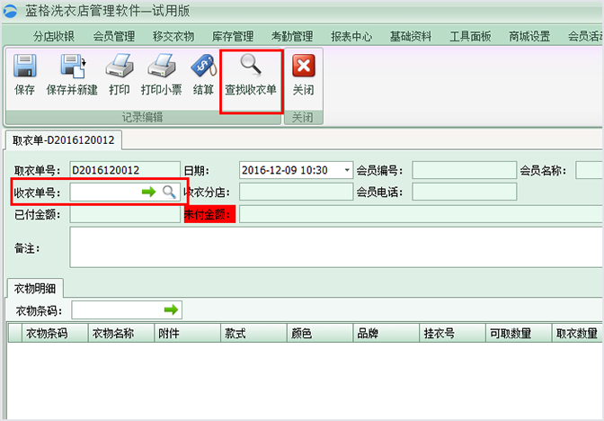Click the 未付金额 input field
Screen dimensions: 604x421
click(x=421, y=214)
